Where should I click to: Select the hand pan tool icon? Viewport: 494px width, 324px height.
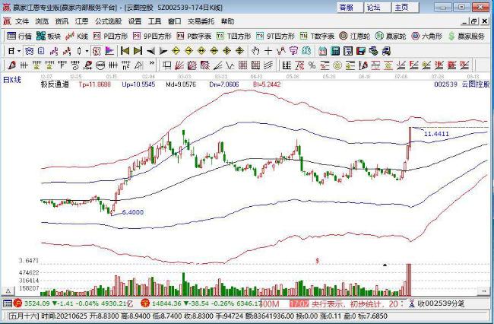pos(255,51)
